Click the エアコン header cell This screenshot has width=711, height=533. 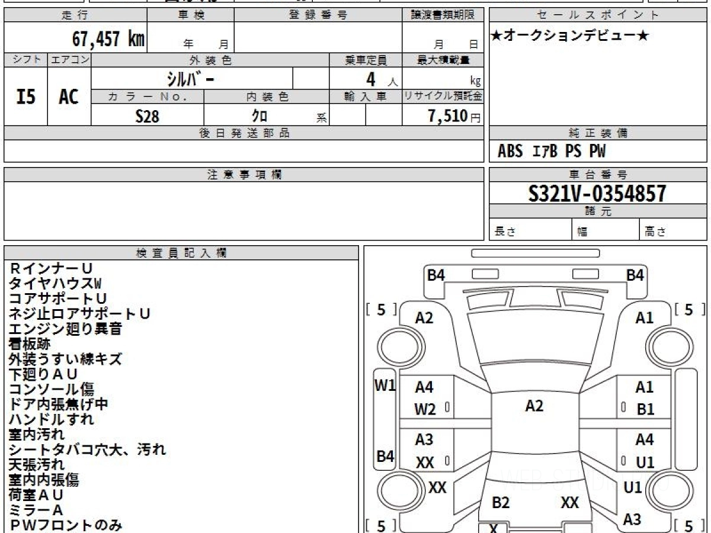(x=69, y=60)
